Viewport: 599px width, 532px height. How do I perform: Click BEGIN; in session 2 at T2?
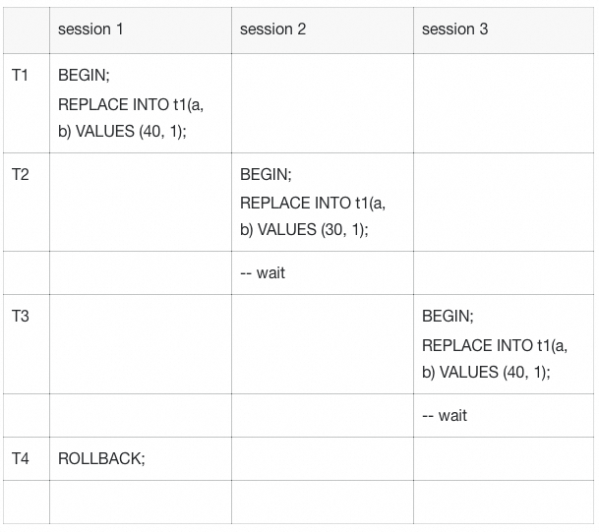(x=266, y=174)
